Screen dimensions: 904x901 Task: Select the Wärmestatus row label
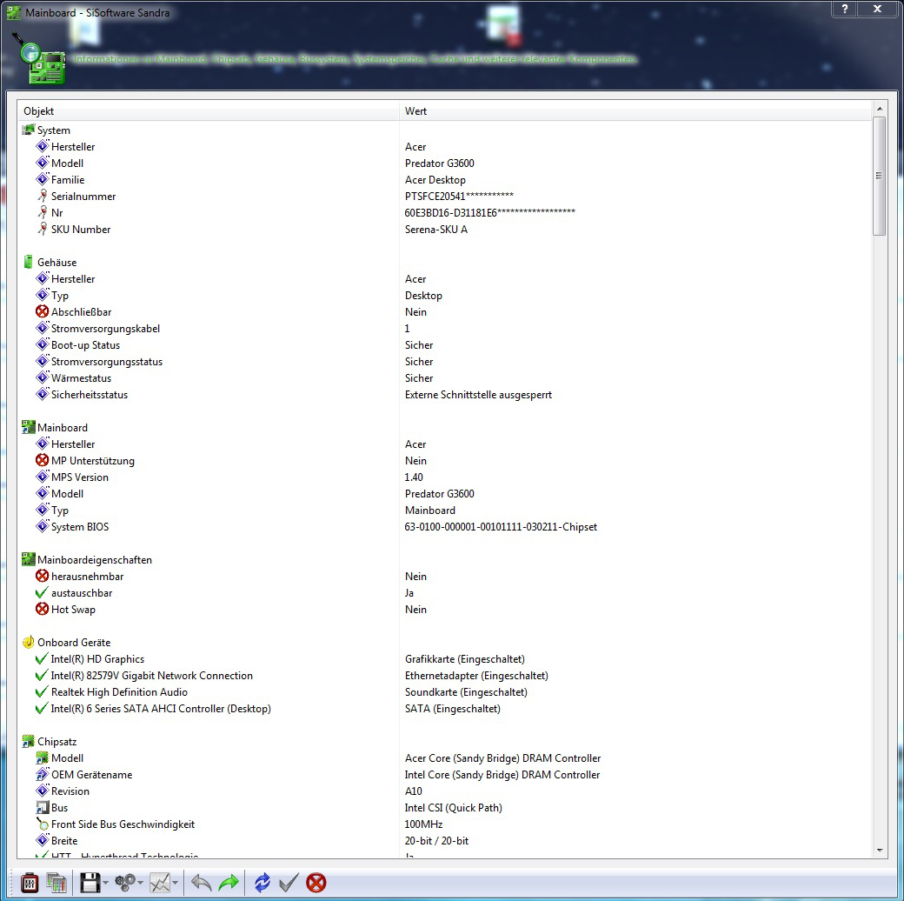click(x=82, y=377)
